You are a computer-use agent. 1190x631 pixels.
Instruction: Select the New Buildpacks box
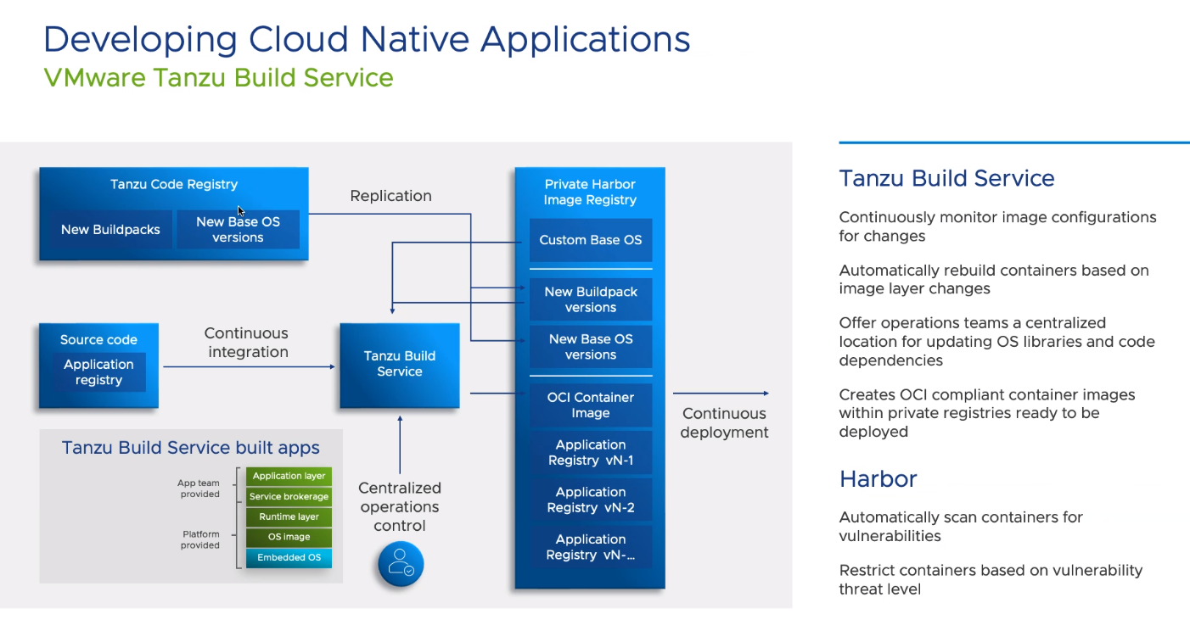110,230
